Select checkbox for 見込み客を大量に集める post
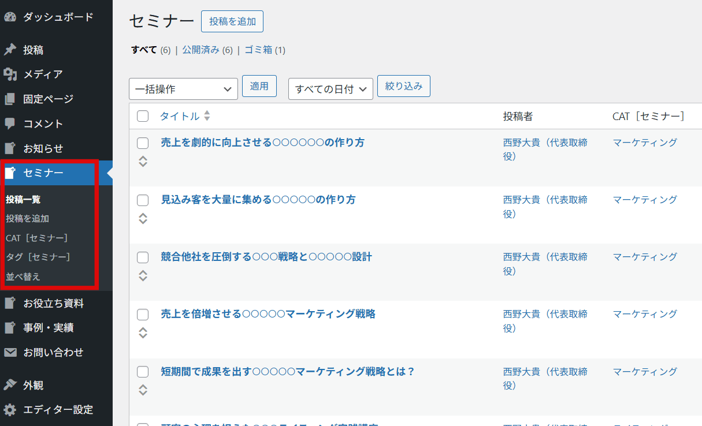This screenshot has width=702, height=426. [143, 200]
